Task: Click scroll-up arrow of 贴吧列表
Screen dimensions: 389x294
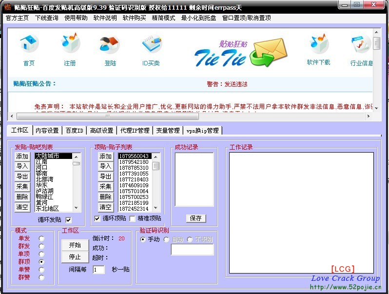Action: (x=77, y=157)
